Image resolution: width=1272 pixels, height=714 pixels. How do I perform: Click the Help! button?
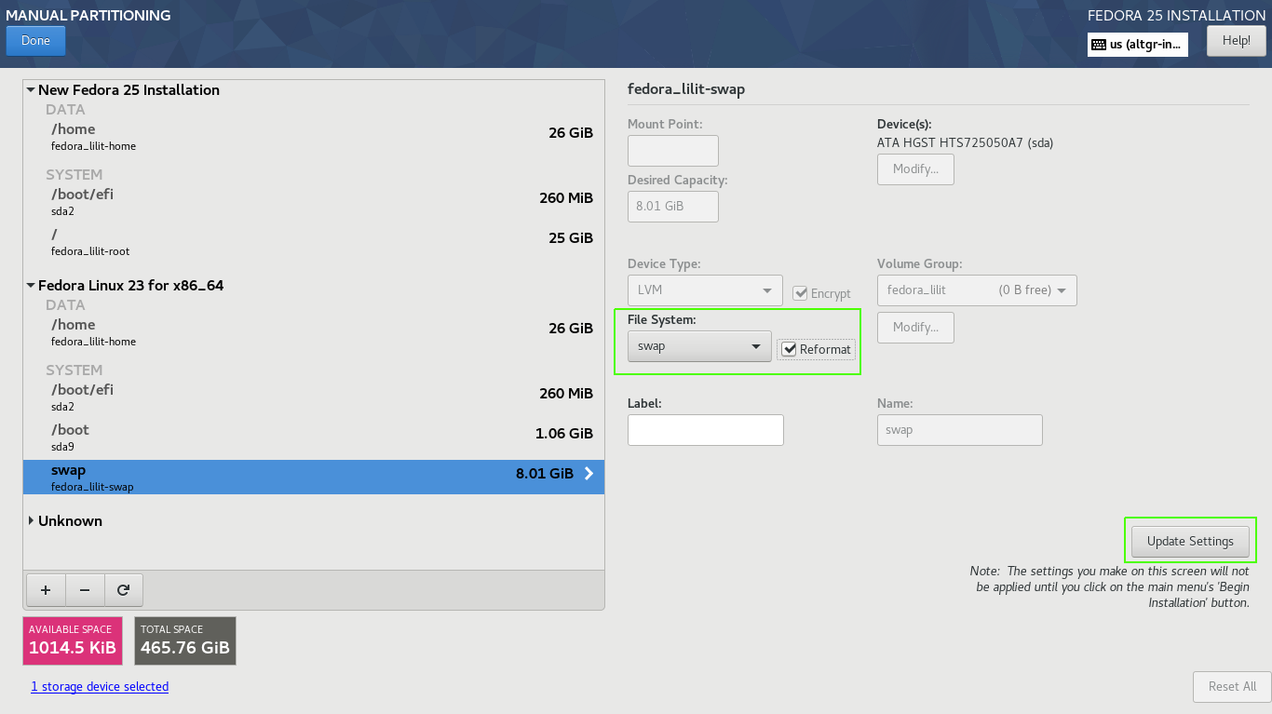click(x=1236, y=41)
